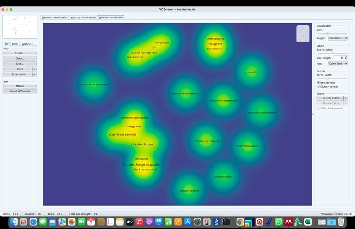The image size is (355, 229).
Task: Click the 'coastal management' map label
Action: click(x=144, y=53)
